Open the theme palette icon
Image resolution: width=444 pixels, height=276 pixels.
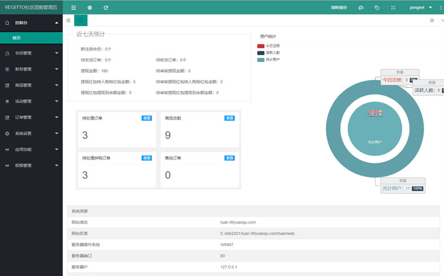[361, 8]
